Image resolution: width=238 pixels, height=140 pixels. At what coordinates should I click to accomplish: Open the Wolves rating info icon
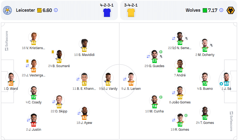[x=221, y=10]
